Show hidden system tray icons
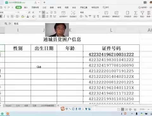Image resolution: width=152 pixels, height=116 pixels. coord(132,113)
